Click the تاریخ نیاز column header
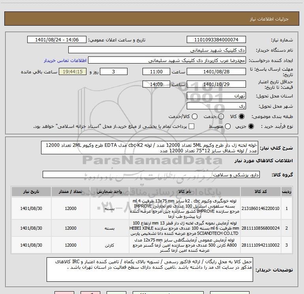The height and width of the screenshot is (294, 304). click(31, 192)
